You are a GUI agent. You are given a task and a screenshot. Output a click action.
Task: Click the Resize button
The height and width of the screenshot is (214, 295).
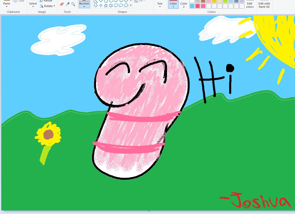click(x=46, y=1)
